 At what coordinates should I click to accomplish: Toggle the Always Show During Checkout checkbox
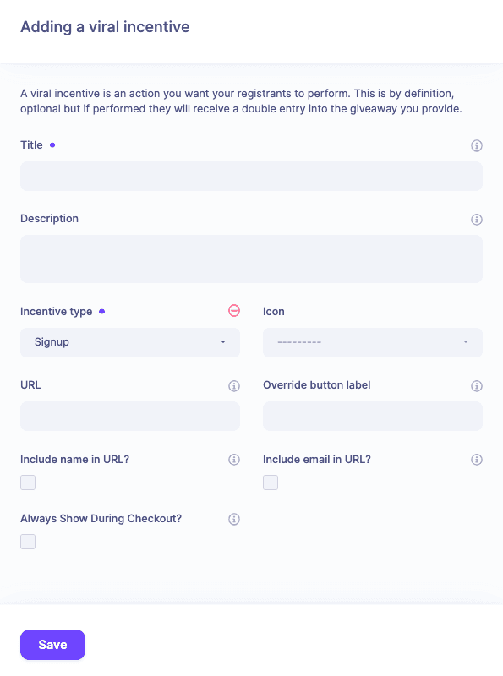(28, 541)
